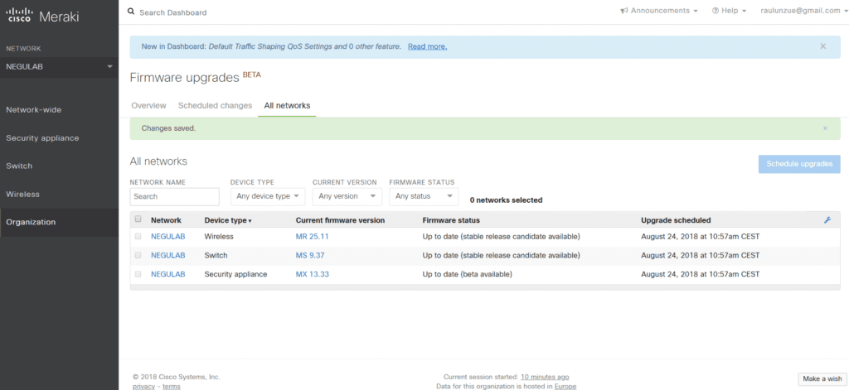Click the Help question mark icon

click(716, 11)
